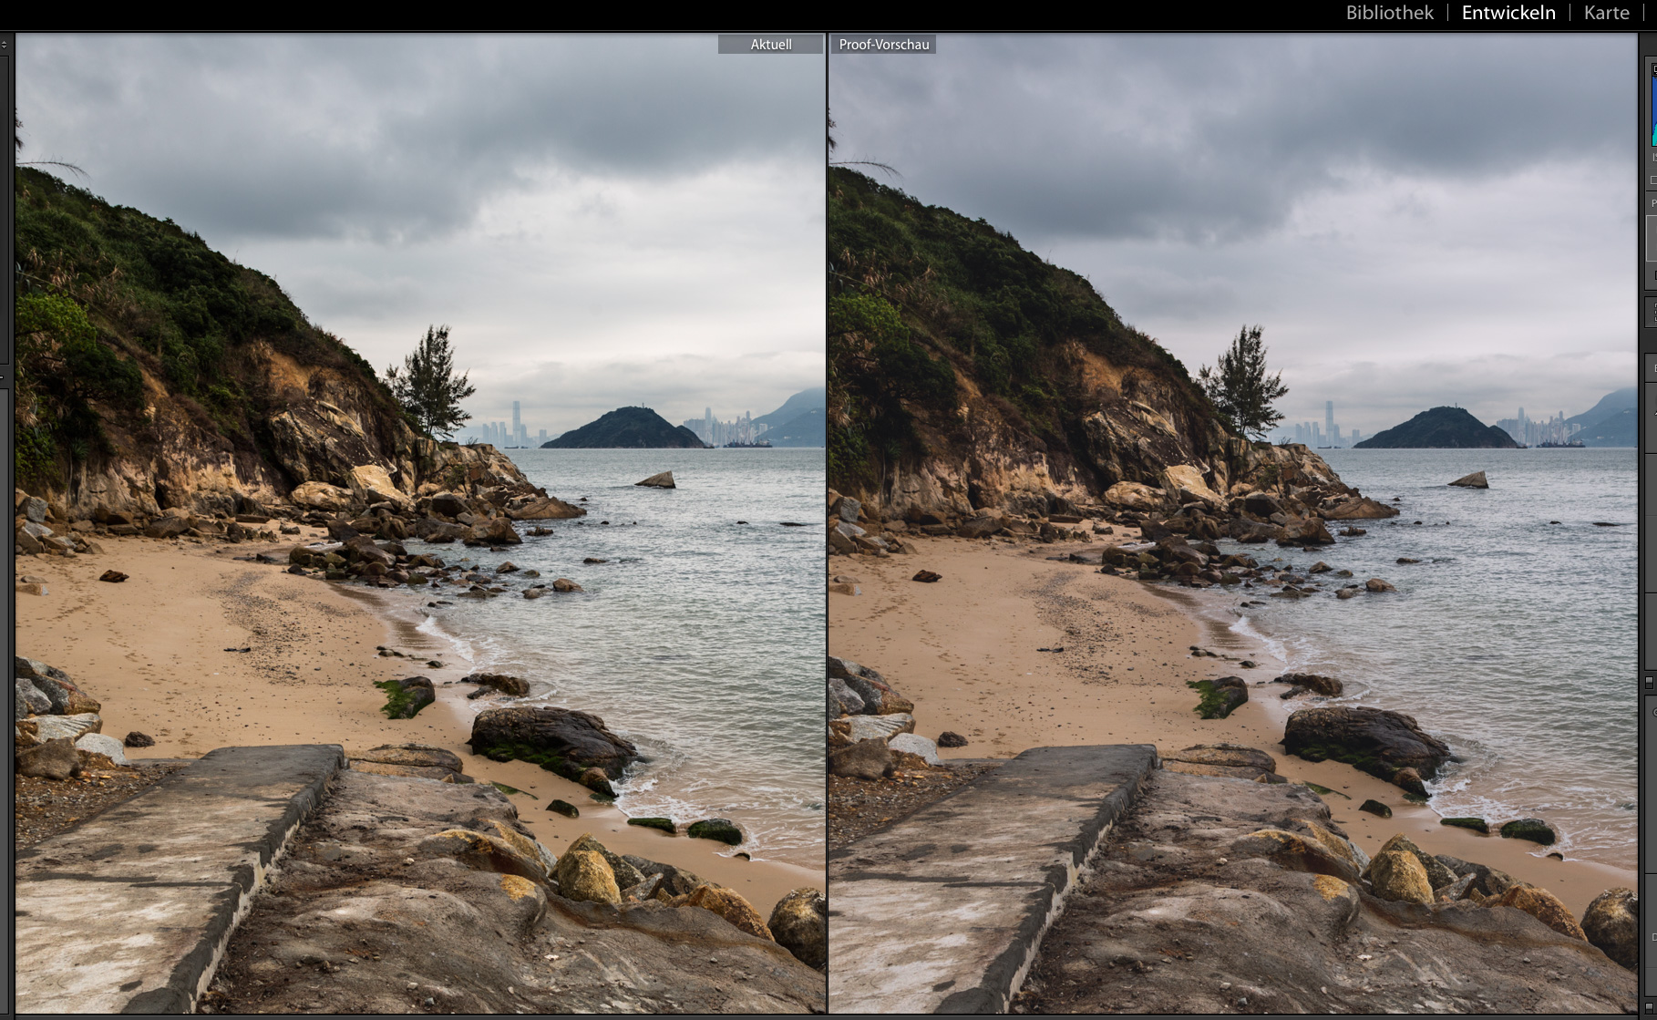The width and height of the screenshot is (1657, 1020).
Task: Toggle the panel switch at bottom right corner
Action: (1650, 1006)
